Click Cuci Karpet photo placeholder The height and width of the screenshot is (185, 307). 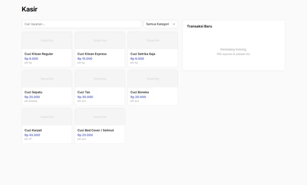click(47, 117)
